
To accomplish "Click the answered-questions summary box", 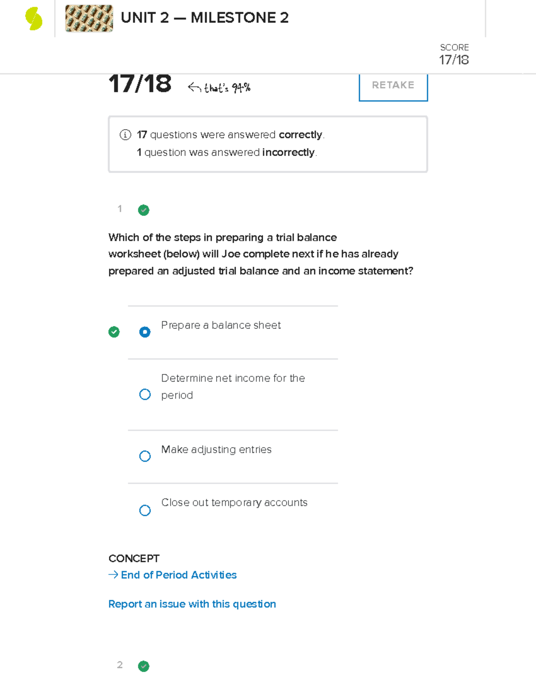I will coord(268,143).
